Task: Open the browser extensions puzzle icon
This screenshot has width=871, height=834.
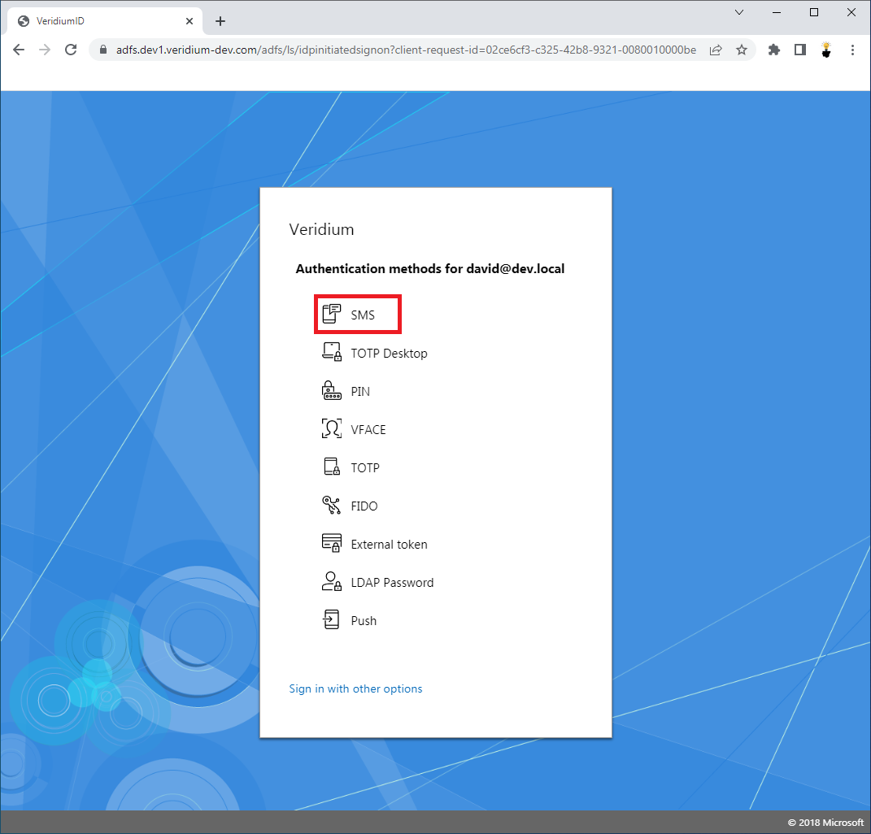Action: click(x=774, y=50)
